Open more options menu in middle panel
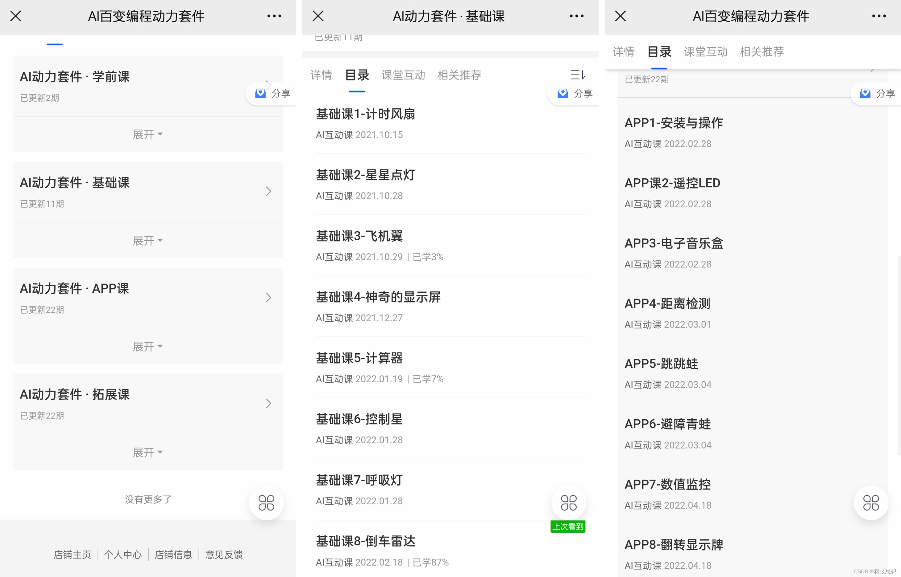This screenshot has width=901, height=577. pos(576,16)
